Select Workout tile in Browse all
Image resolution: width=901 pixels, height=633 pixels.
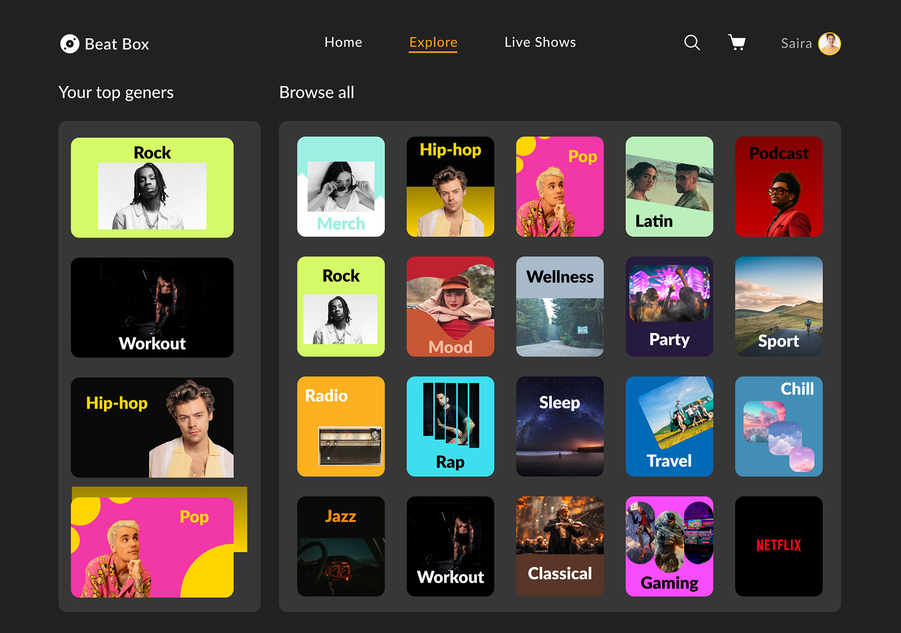[x=450, y=547]
